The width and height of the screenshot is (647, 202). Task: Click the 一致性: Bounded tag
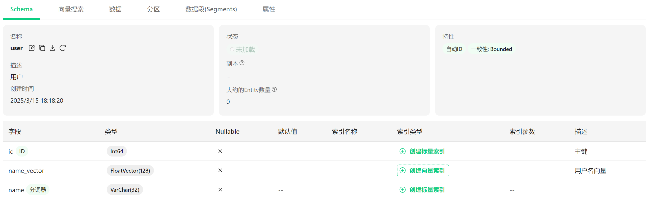tap(491, 49)
